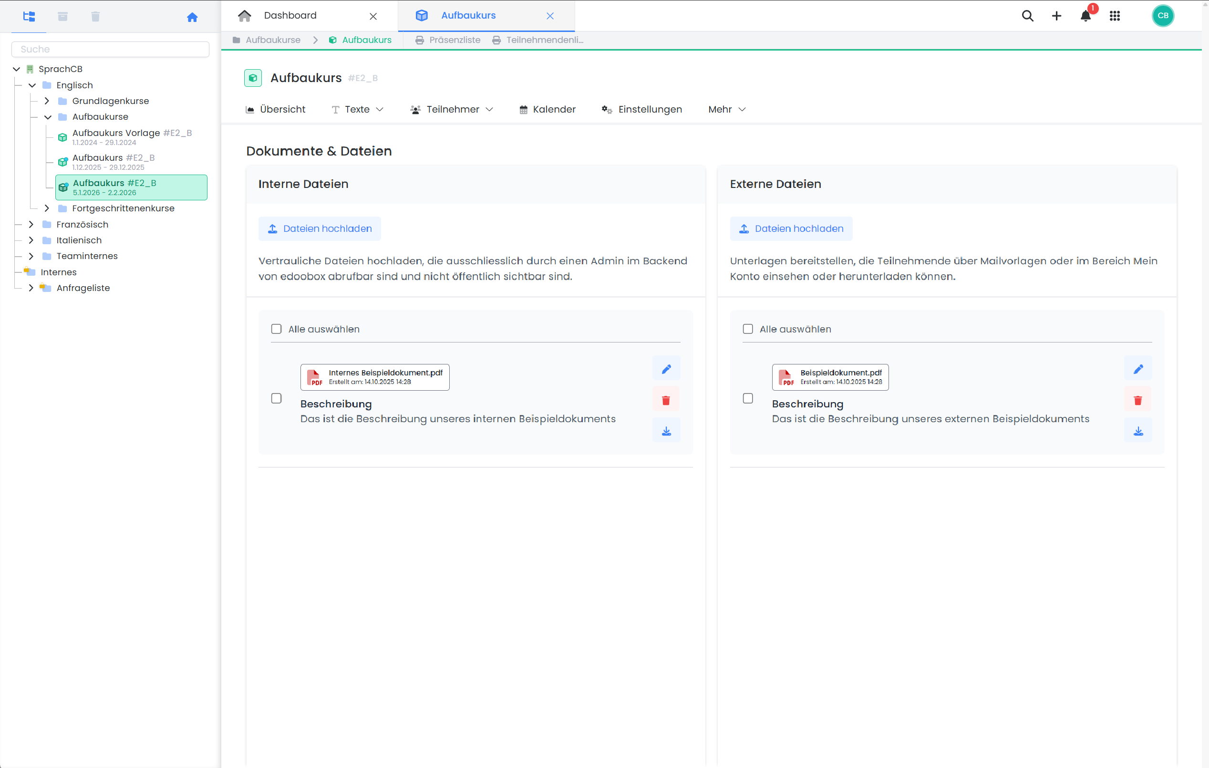Open the apps grid menu icon
Viewport: 1209px width, 768px height.
point(1115,16)
